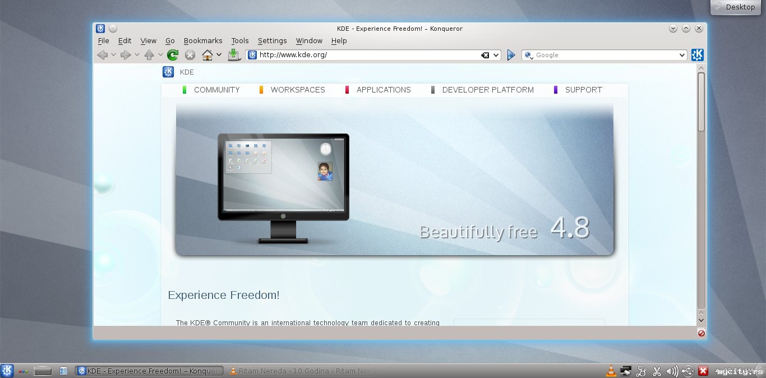Screen dimensions: 766x378
Task: Click the pager desktop box in the panel
Action: pos(43,371)
